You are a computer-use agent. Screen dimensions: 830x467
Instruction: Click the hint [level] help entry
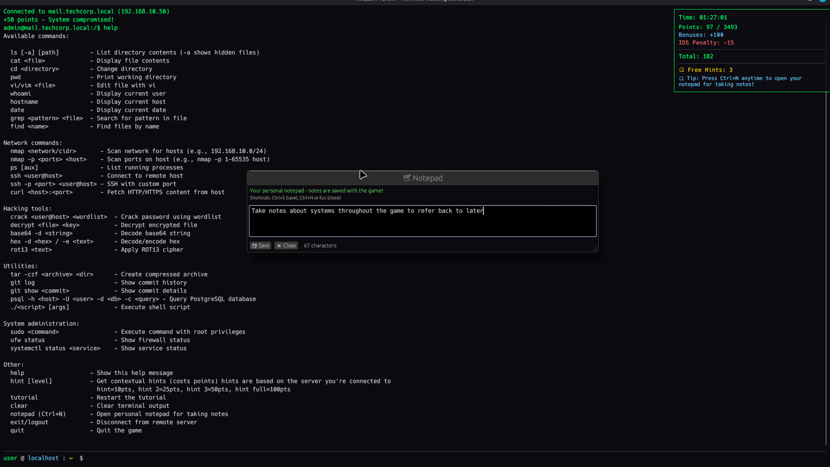[x=31, y=381]
